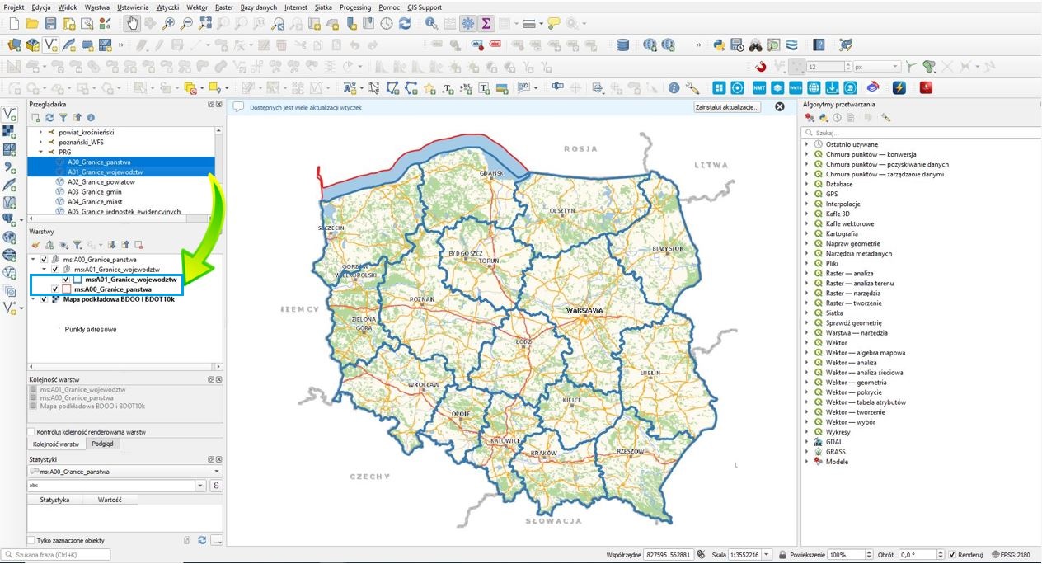Open the Wtyczki menu
Screen dimensions: 1042x564
pyautogui.click(x=167, y=7)
